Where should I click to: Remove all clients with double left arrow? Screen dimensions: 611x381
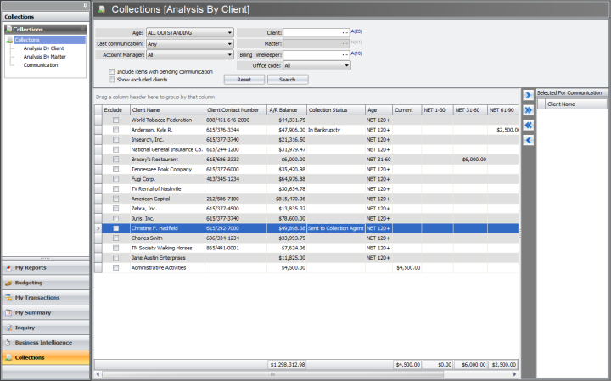[x=528, y=125]
